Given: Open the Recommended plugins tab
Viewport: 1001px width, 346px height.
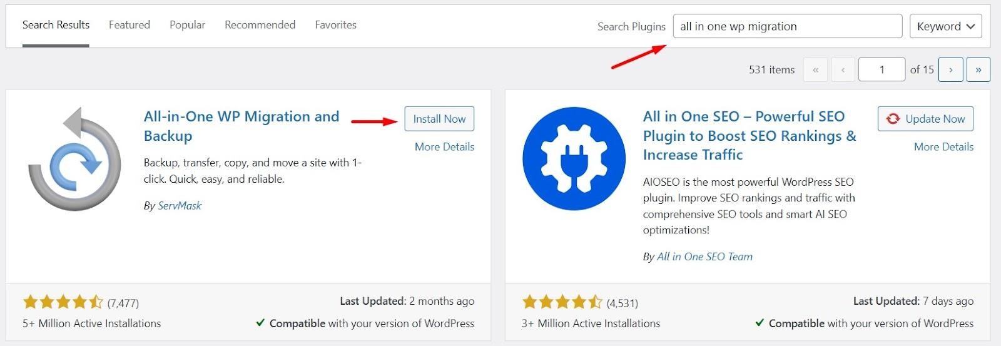Looking at the screenshot, I should tap(260, 25).
